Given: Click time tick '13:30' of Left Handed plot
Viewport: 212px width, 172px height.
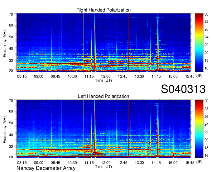Looking at the screenshot, I should pos(139,163).
